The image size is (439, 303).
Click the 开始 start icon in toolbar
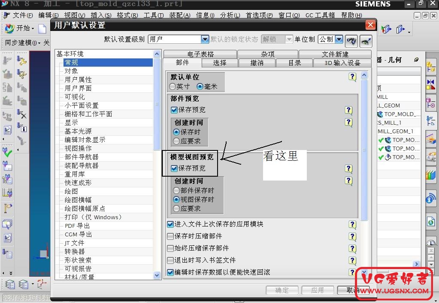[x=9, y=28]
